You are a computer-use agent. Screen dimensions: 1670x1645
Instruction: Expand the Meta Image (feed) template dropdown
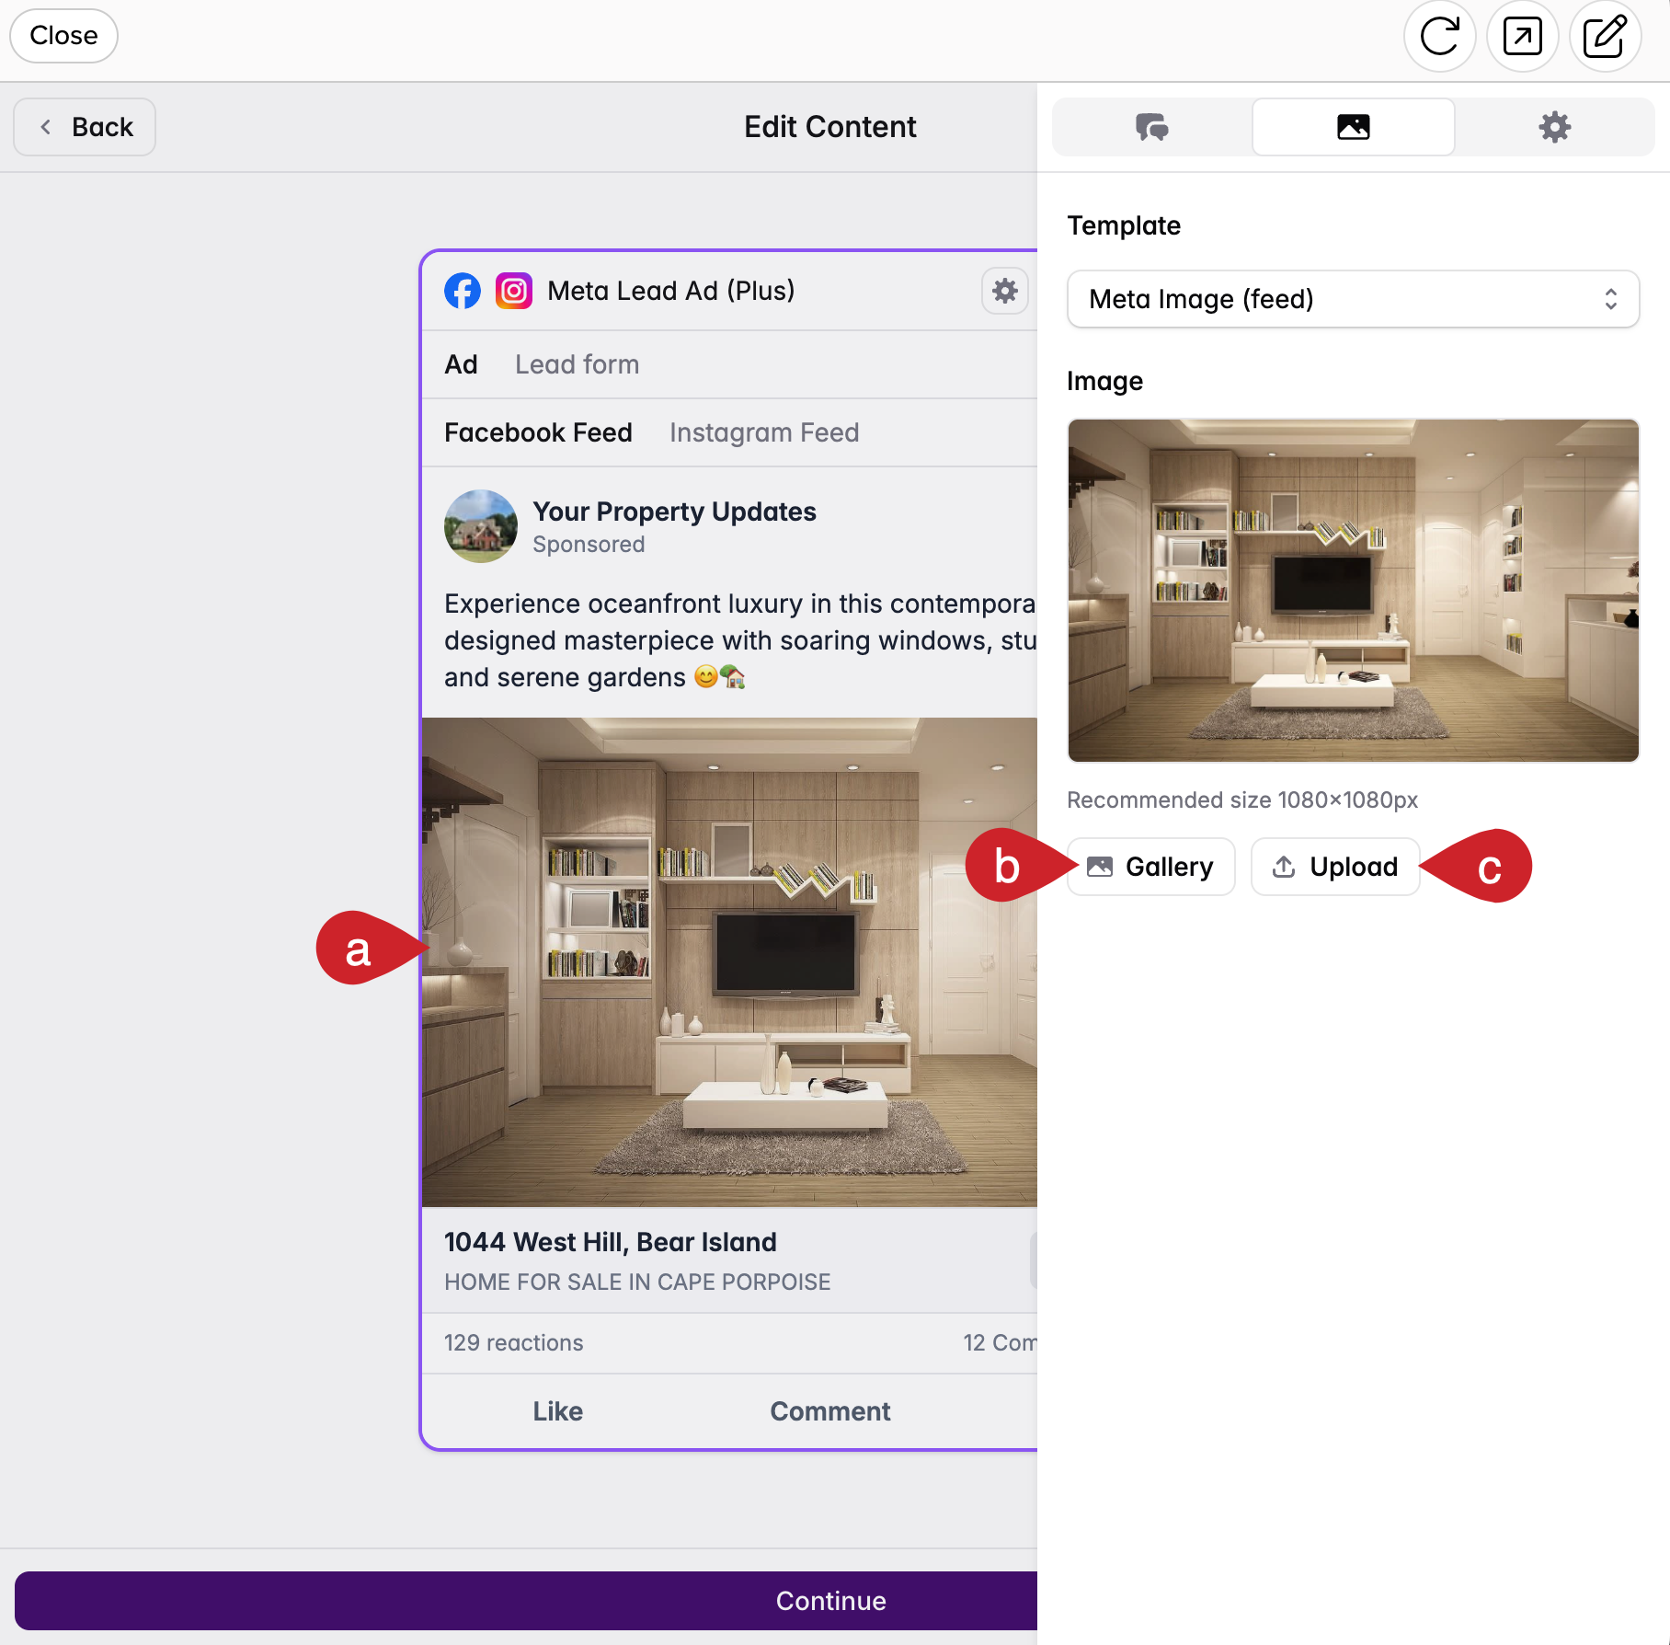(x=1353, y=299)
